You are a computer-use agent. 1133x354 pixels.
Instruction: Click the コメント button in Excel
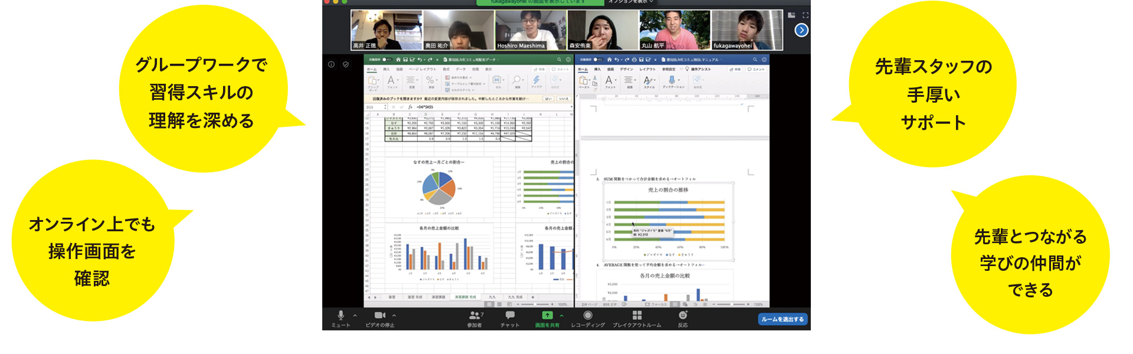[561, 69]
